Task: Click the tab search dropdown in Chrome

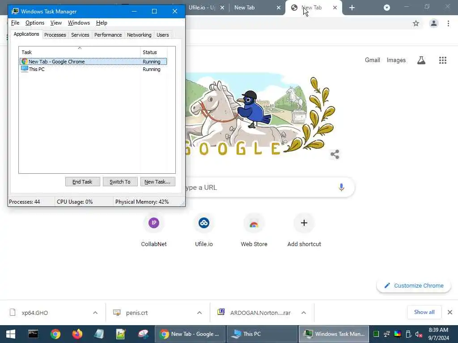Action: pyautogui.click(x=387, y=8)
